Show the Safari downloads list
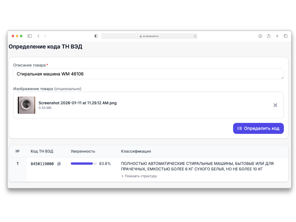The image size is (296, 222). tap(260, 36)
